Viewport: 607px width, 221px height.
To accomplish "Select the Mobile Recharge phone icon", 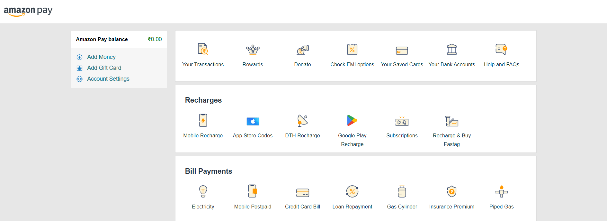I will (x=203, y=120).
